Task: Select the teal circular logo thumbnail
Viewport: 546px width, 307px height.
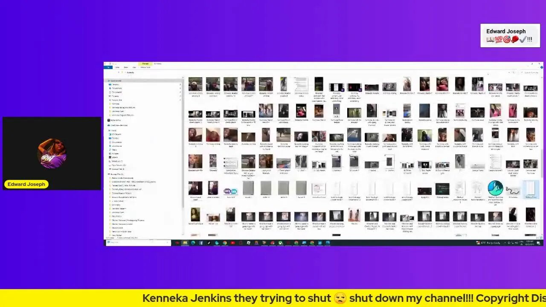Action: pyautogui.click(x=495, y=188)
